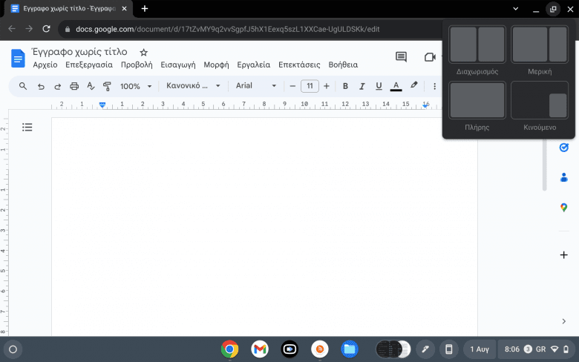Screen dimensions: 579x362
Task: Expand the Κανονικό paragraph style dropdown
Action: (193, 86)
